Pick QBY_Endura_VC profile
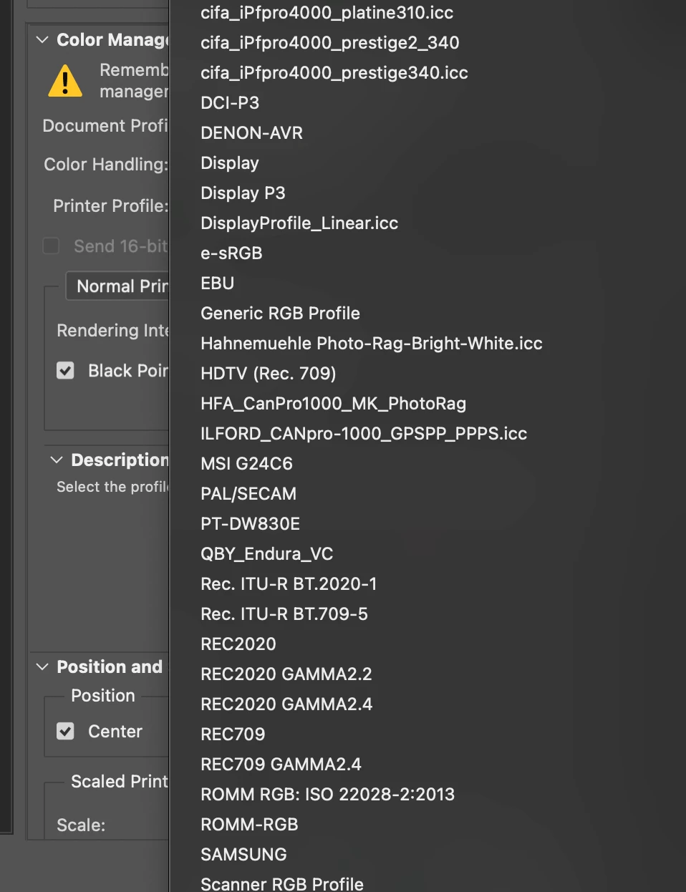This screenshot has height=892, width=686. [x=266, y=554]
